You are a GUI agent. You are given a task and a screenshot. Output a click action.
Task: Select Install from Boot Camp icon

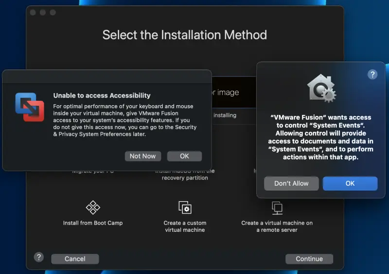click(93, 208)
